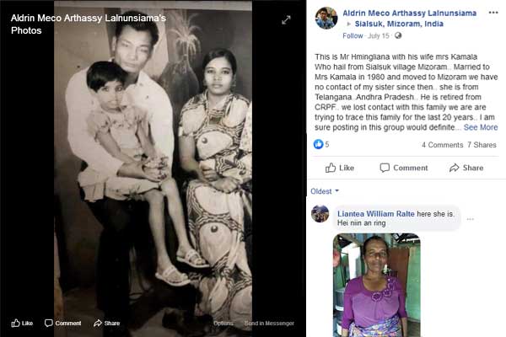Follow Aldrin Meco Arthassy Lalnunsiama
This screenshot has height=337, width=506.
pyautogui.click(x=353, y=35)
